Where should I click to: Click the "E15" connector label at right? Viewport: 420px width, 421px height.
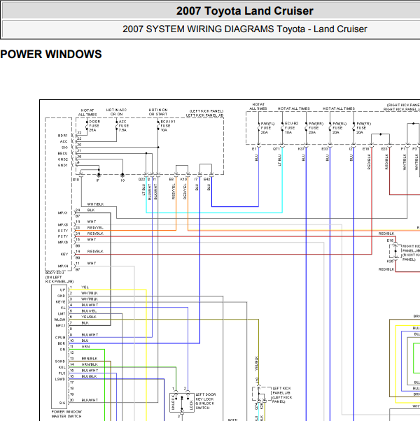(390, 241)
